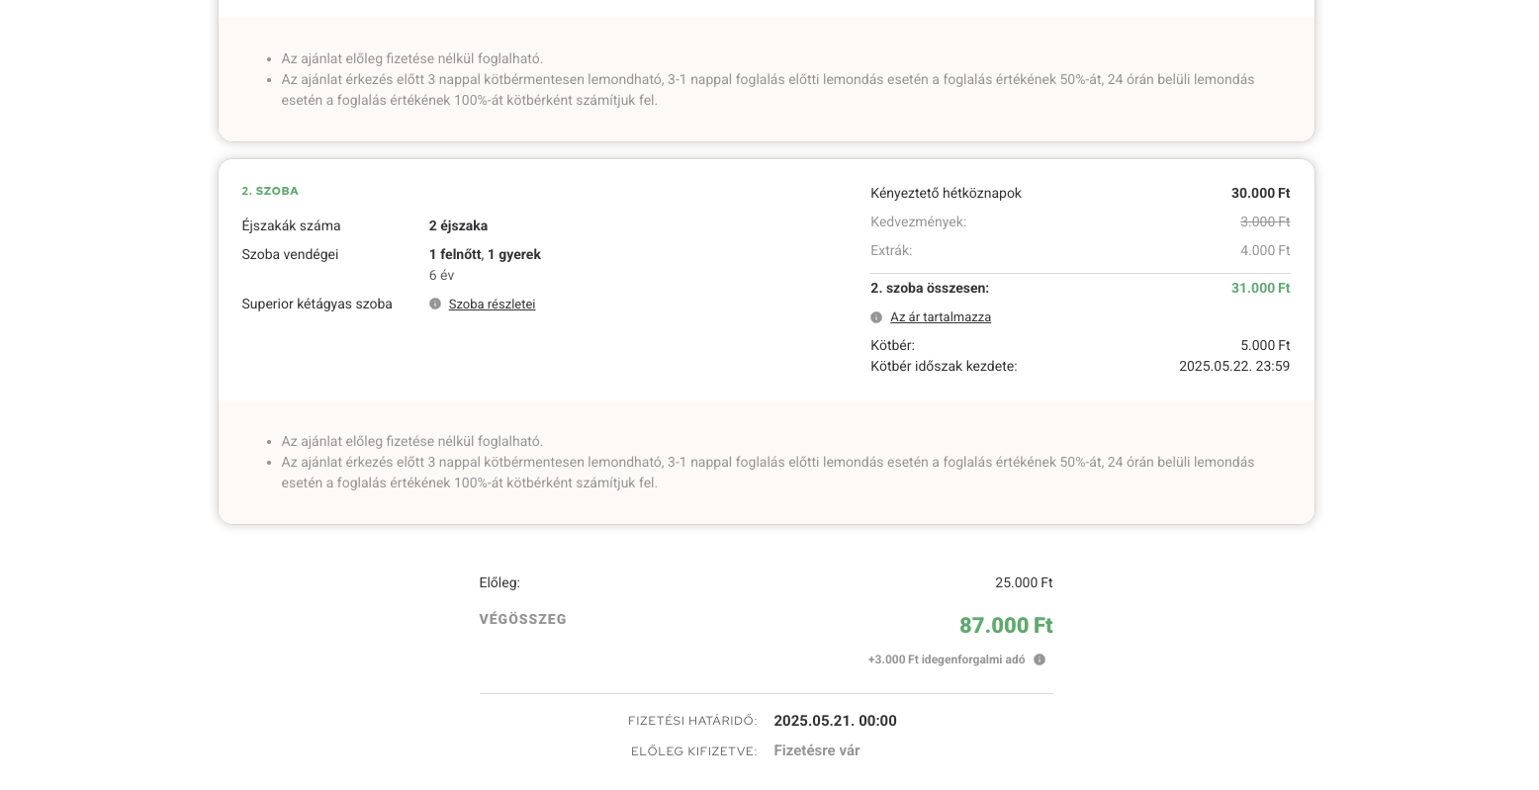Image resolution: width=1539 pixels, height=790 pixels.
Task: Click the 2. SZOBA green heading
Action: pos(270,191)
